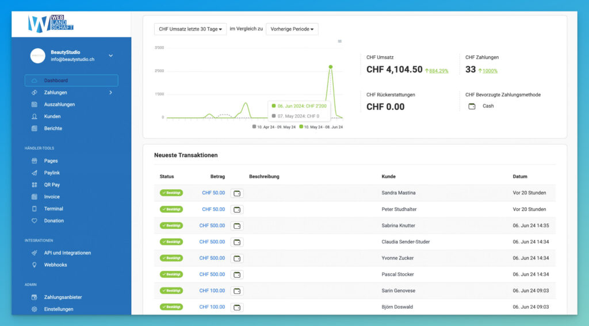Click the Donation heart icon

coord(34,221)
